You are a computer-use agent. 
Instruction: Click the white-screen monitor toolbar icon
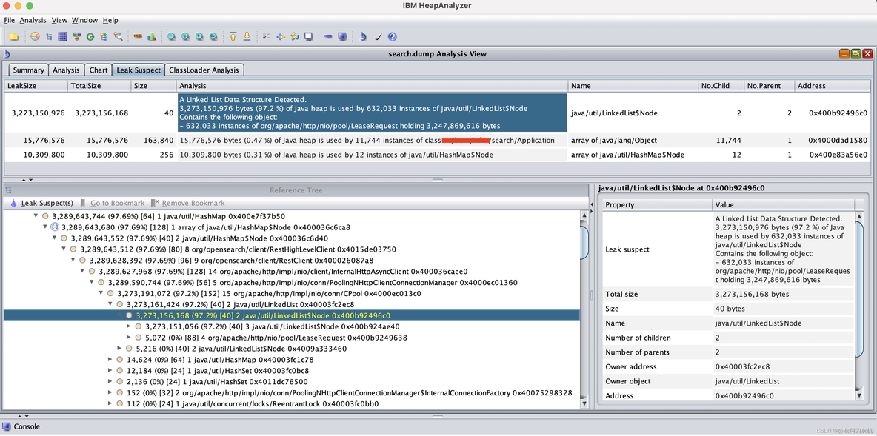point(308,37)
